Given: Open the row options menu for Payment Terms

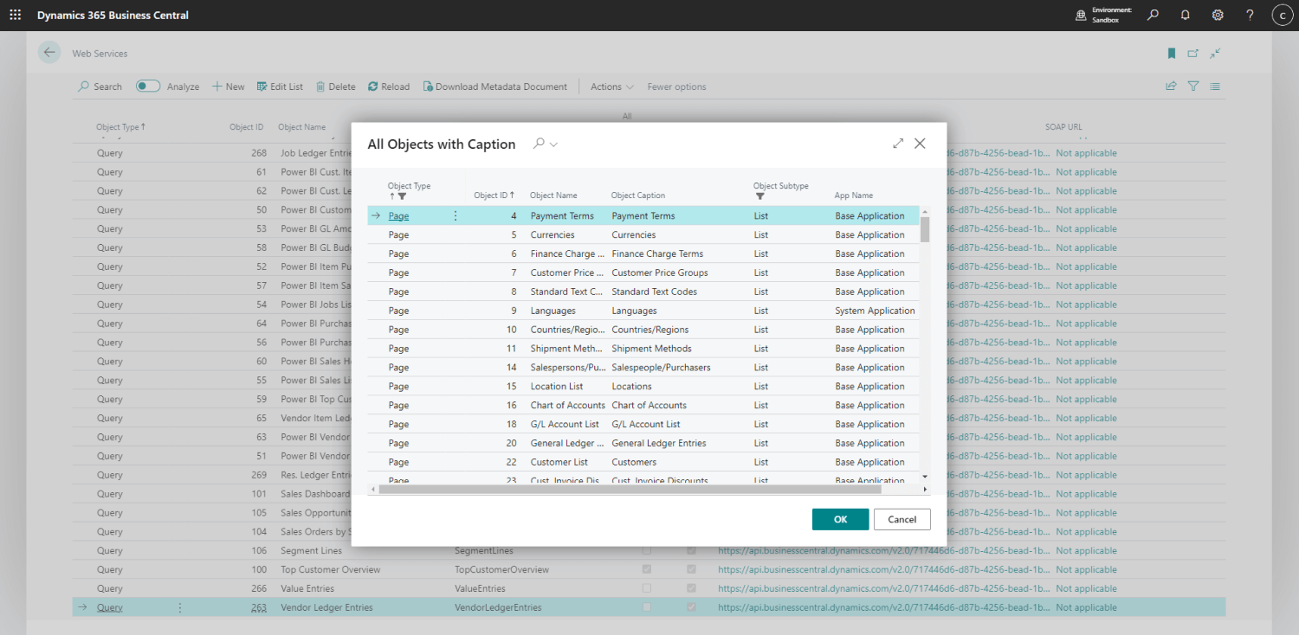Looking at the screenshot, I should (456, 216).
